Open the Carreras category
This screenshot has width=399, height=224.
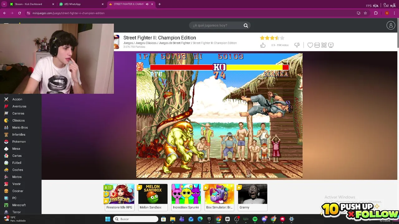(x=18, y=114)
